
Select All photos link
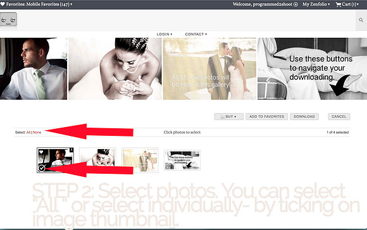pos(28,132)
